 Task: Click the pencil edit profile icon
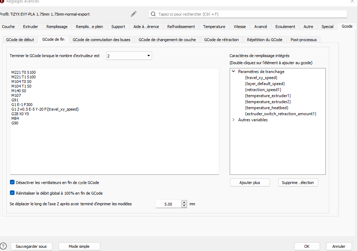pos(134,14)
